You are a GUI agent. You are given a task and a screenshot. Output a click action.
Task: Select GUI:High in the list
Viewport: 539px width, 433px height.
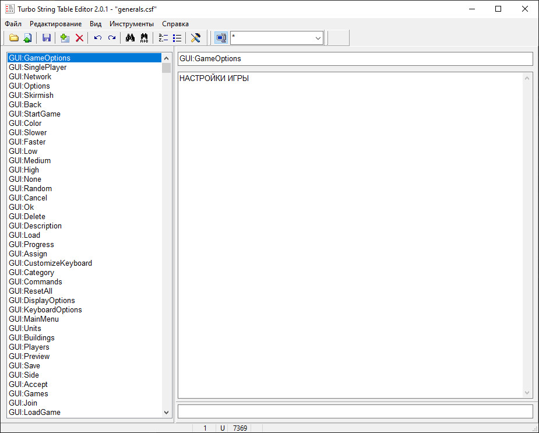coord(84,170)
